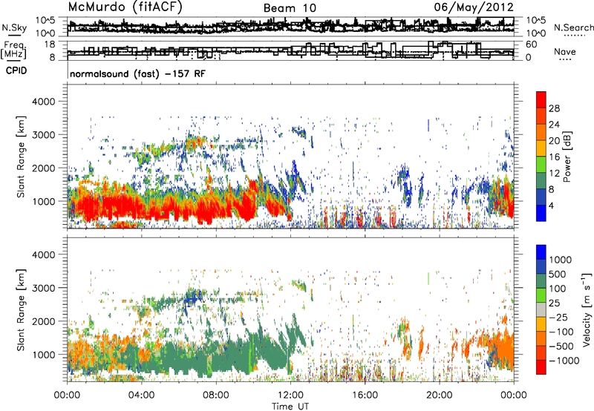Click the 16 value on power colorbar
The width and height of the screenshot is (594, 411).
[x=554, y=157]
